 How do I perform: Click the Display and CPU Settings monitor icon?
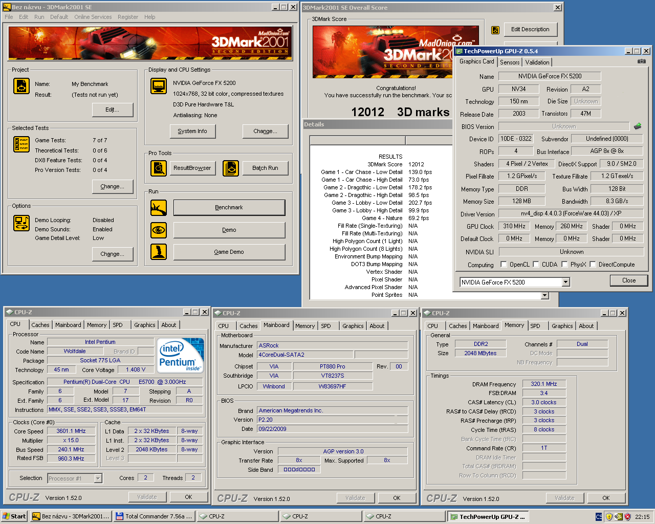(x=159, y=86)
